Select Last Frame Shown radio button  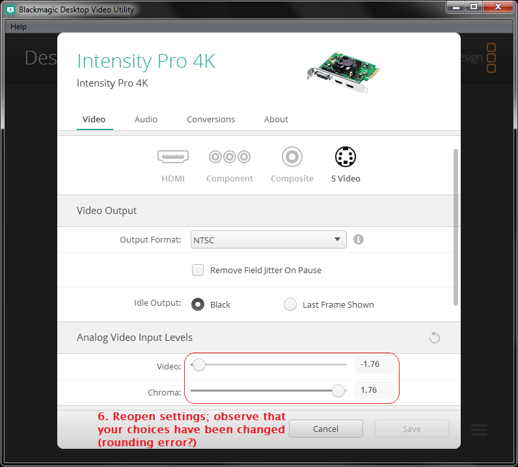[290, 304]
